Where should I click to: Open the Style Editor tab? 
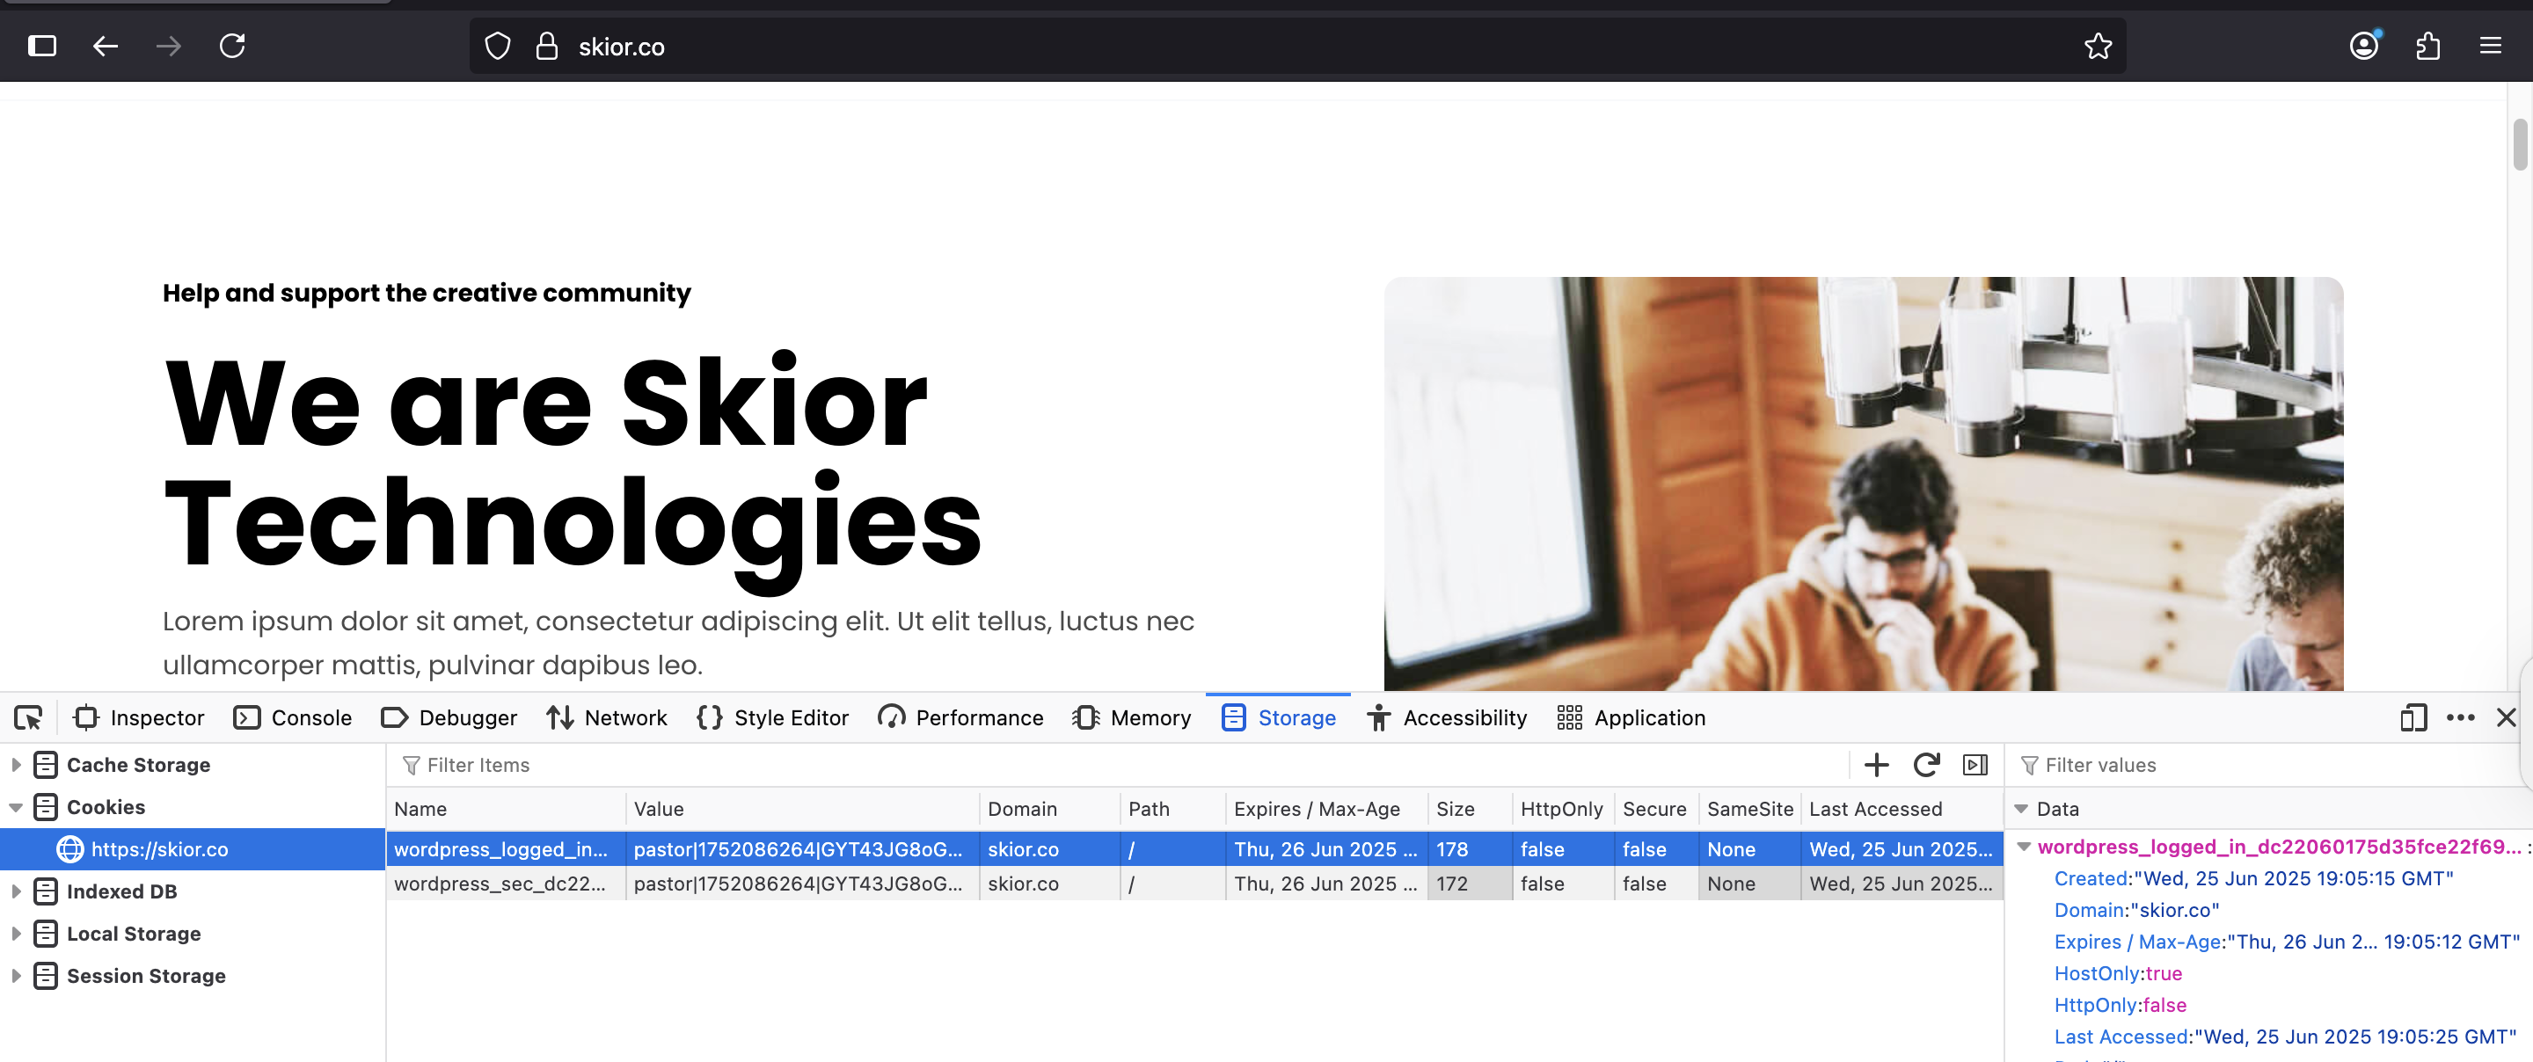pyautogui.click(x=773, y=718)
